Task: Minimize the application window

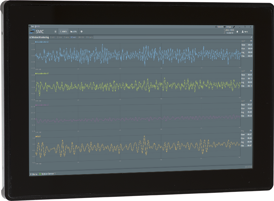Action: (x=240, y=27)
